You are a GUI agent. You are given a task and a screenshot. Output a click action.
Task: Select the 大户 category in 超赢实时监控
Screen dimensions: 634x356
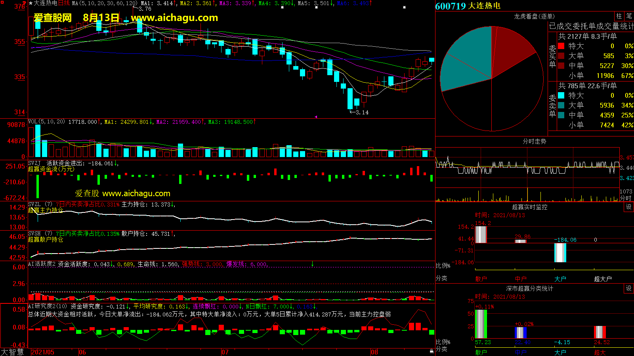click(560, 279)
